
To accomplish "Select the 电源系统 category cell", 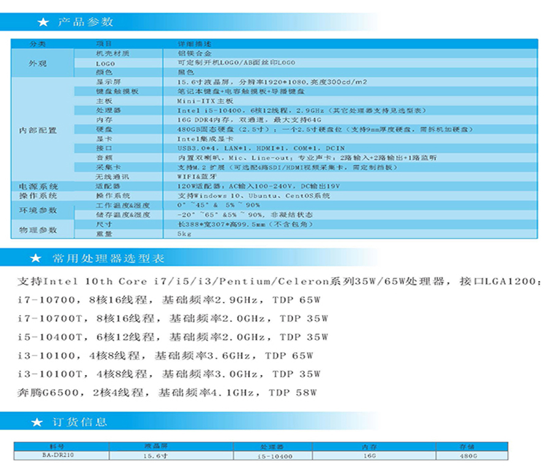I will (37, 186).
